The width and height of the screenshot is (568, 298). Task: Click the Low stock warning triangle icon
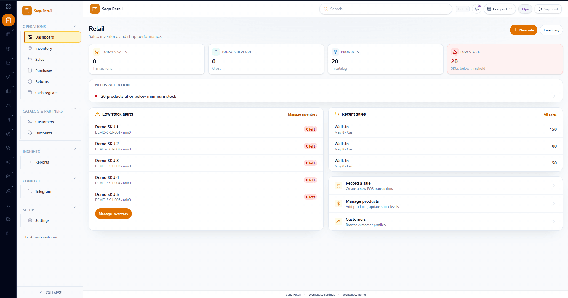click(455, 52)
